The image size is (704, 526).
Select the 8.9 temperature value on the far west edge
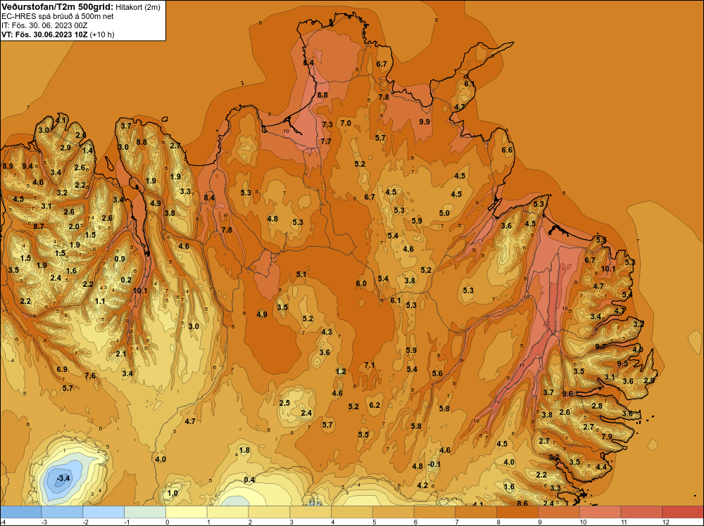tap(8, 166)
